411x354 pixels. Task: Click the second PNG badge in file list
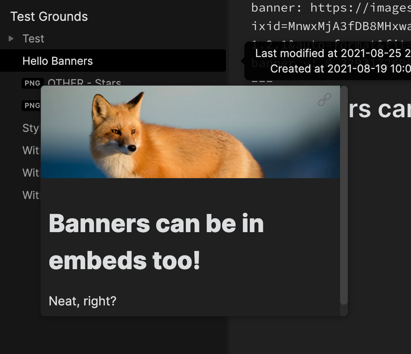click(x=32, y=105)
